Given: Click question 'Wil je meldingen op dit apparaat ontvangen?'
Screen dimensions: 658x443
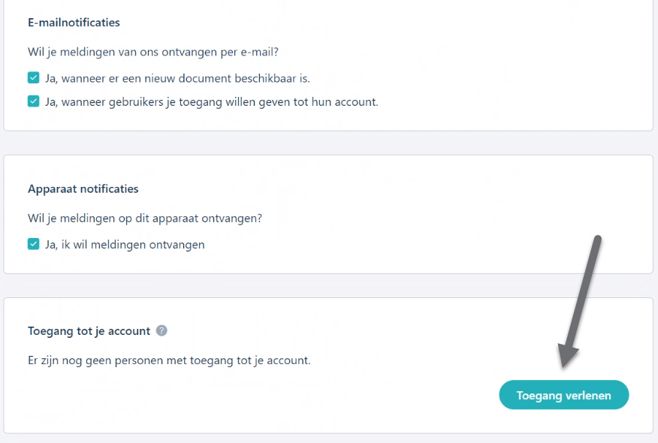Looking at the screenshot, I should click(145, 218).
